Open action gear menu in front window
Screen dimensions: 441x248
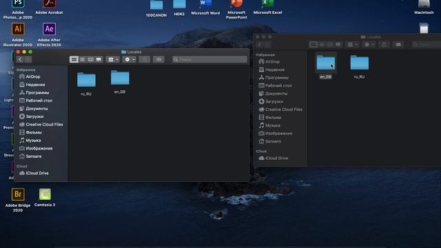(x=130, y=59)
